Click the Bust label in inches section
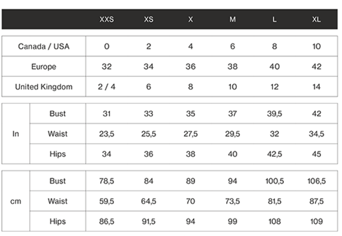342x236 pixels. (58, 113)
